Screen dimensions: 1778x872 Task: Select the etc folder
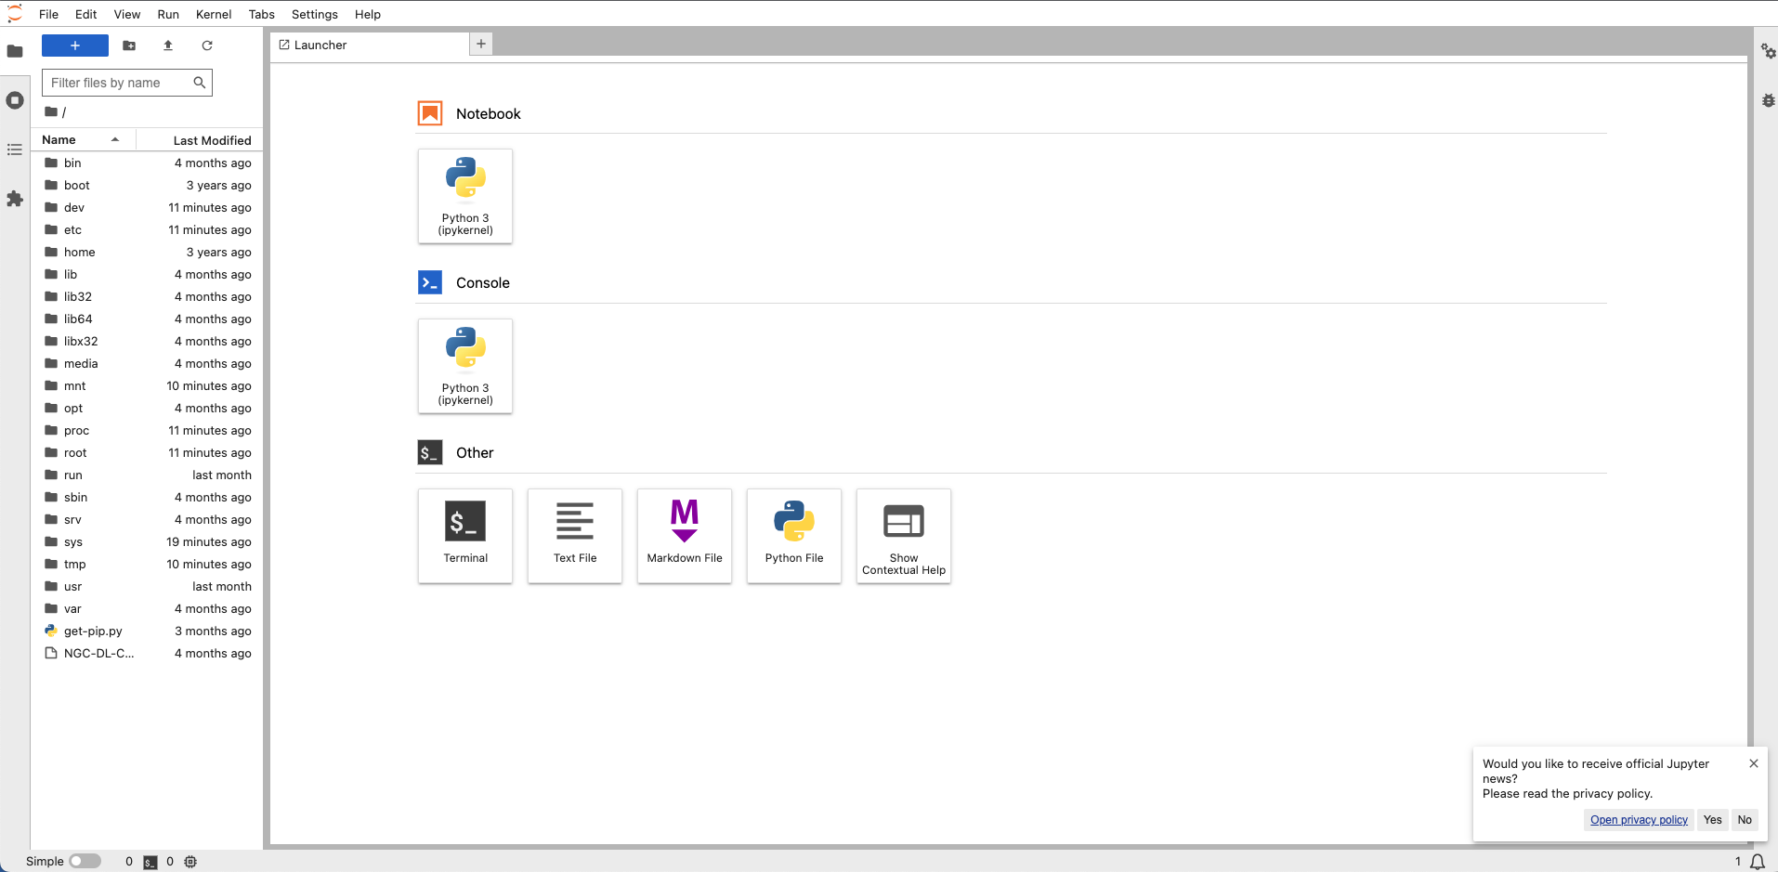click(148, 229)
